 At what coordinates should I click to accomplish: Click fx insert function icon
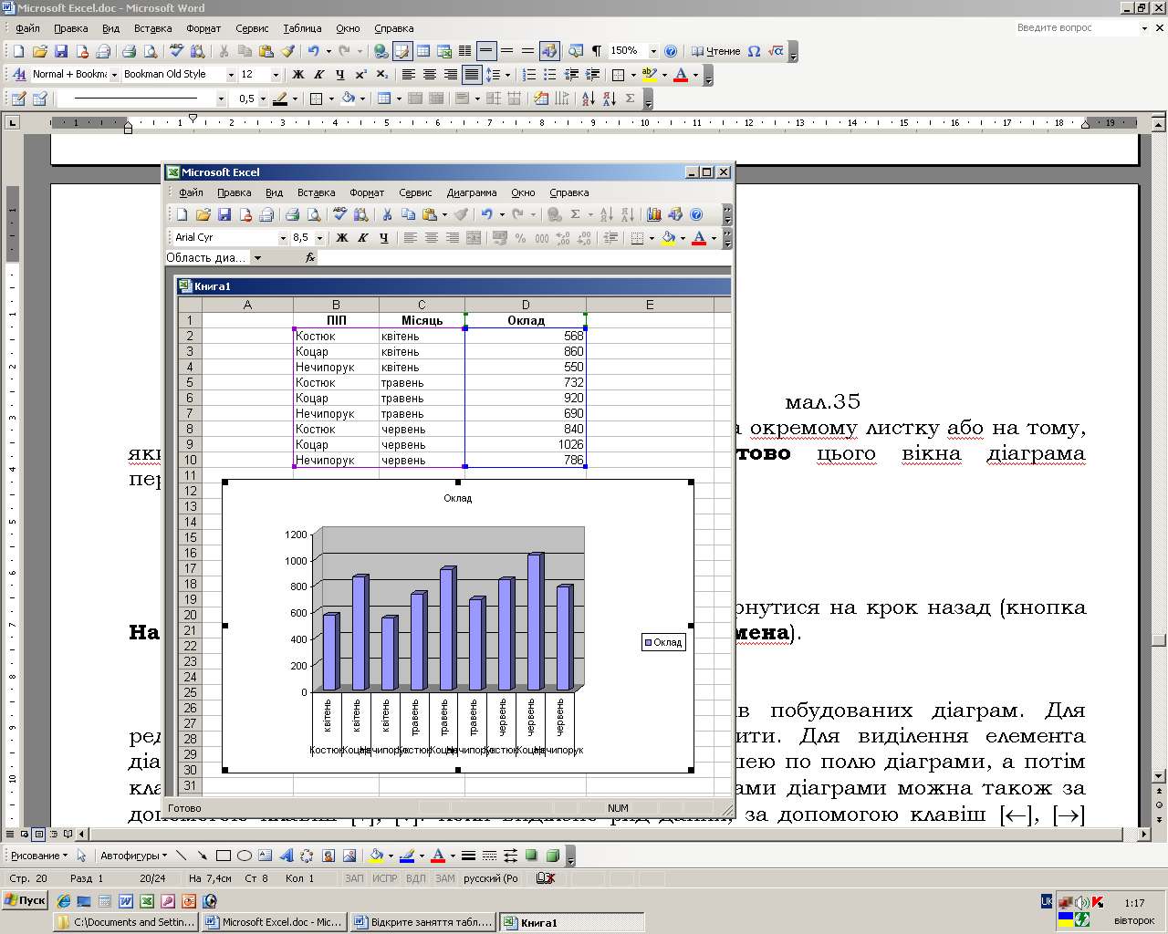tap(310, 258)
